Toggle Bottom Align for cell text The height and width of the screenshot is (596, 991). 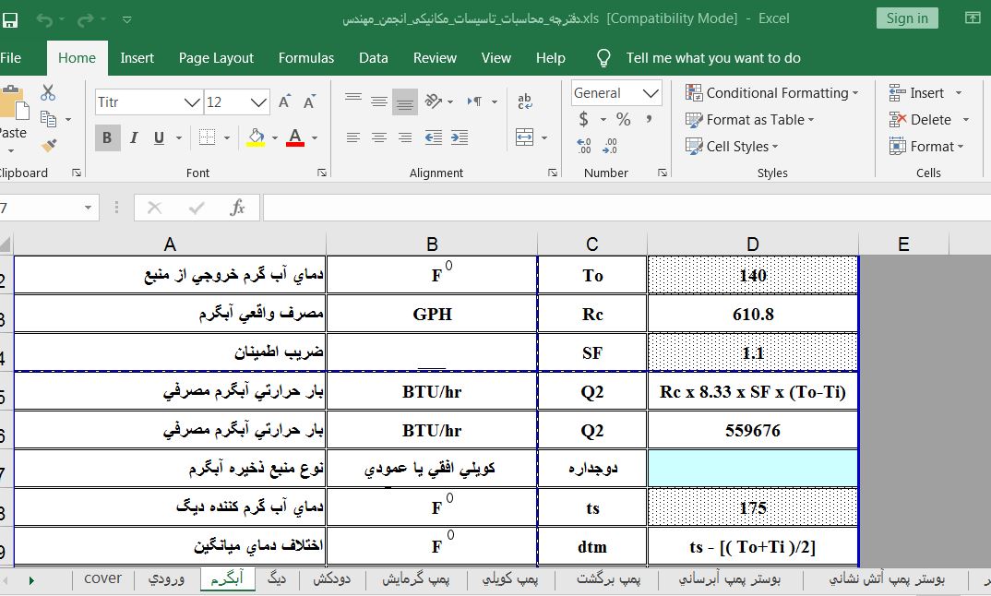click(x=405, y=102)
